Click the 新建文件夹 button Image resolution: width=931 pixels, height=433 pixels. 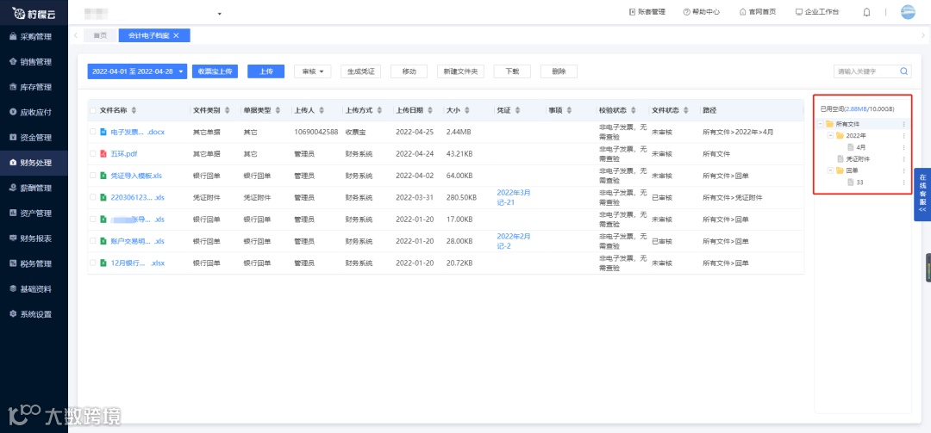[460, 71]
